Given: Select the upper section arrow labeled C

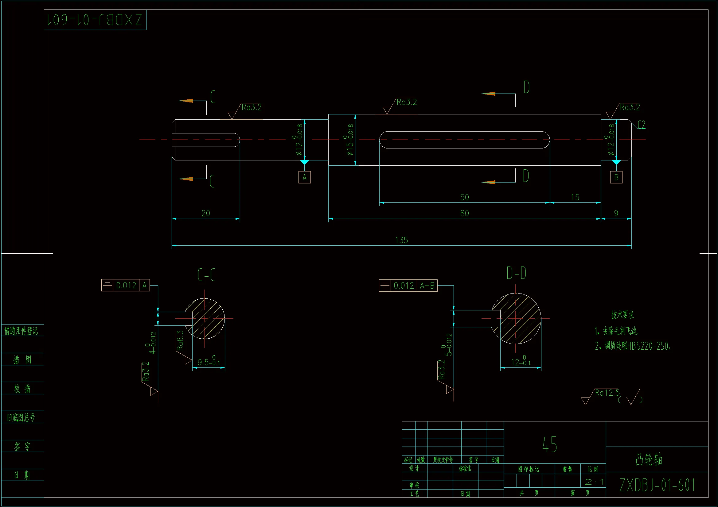Looking at the screenshot, I should (186, 101).
